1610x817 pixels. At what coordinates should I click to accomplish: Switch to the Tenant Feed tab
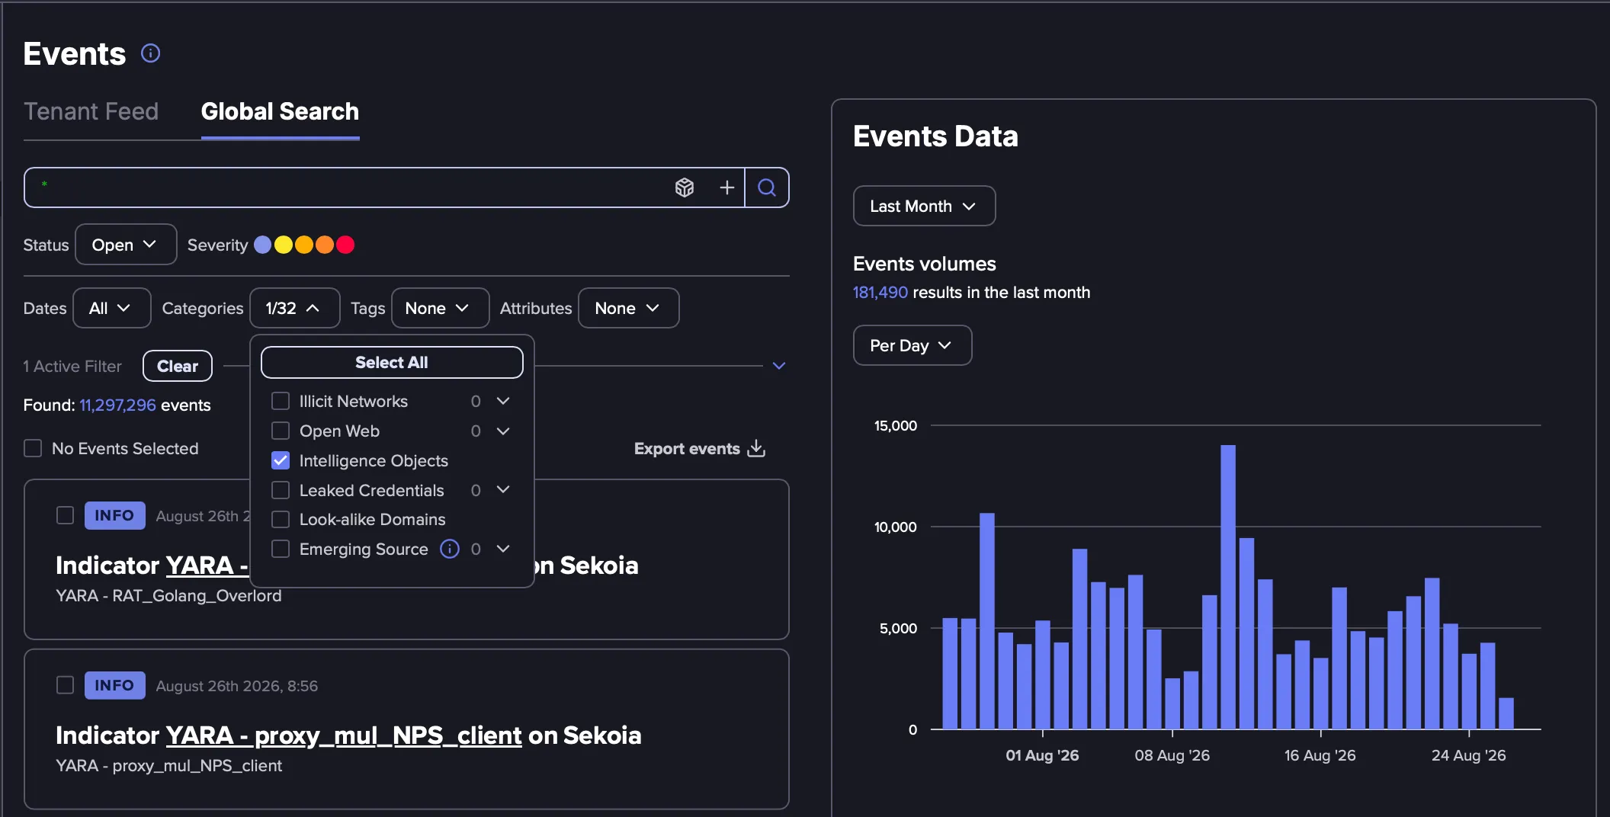point(91,111)
